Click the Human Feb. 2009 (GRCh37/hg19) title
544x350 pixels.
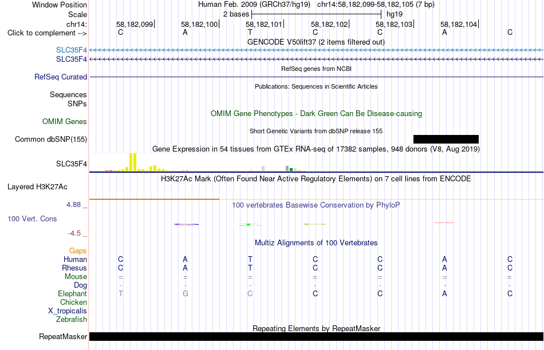click(x=255, y=5)
